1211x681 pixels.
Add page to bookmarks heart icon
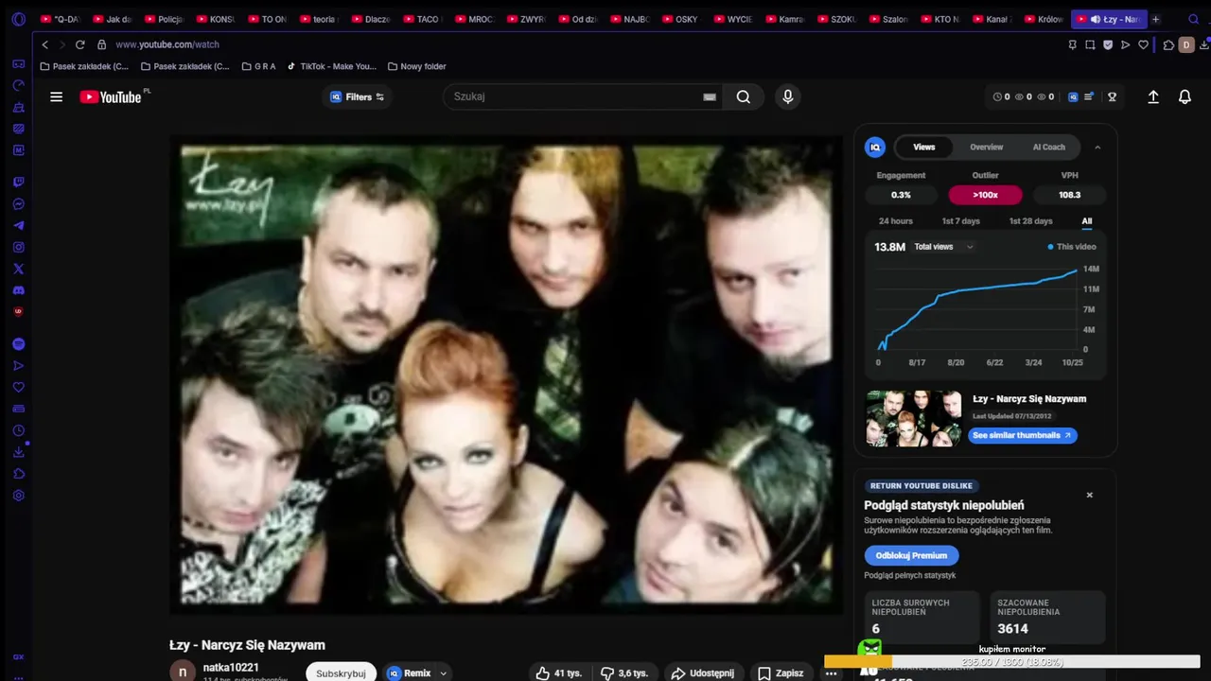[1143, 44]
